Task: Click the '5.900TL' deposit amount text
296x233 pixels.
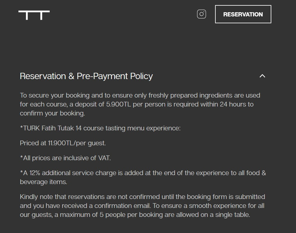Action: pos(118,104)
